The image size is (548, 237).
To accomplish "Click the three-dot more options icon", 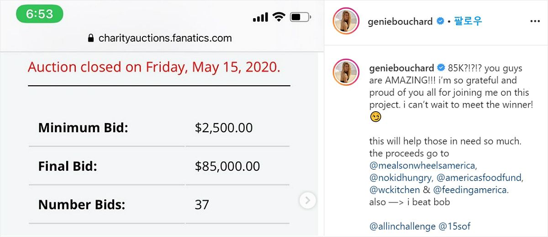I will click(535, 21).
